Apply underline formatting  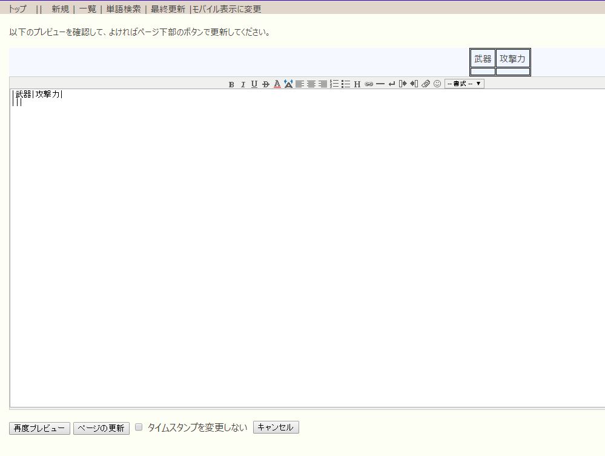(254, 84)
